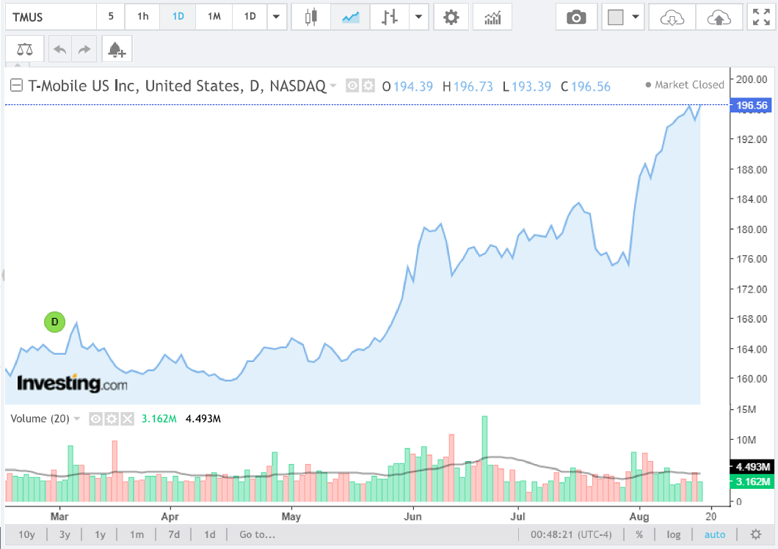Select the 3y time range
Viewport: 778px width, 549px height.
65,534
